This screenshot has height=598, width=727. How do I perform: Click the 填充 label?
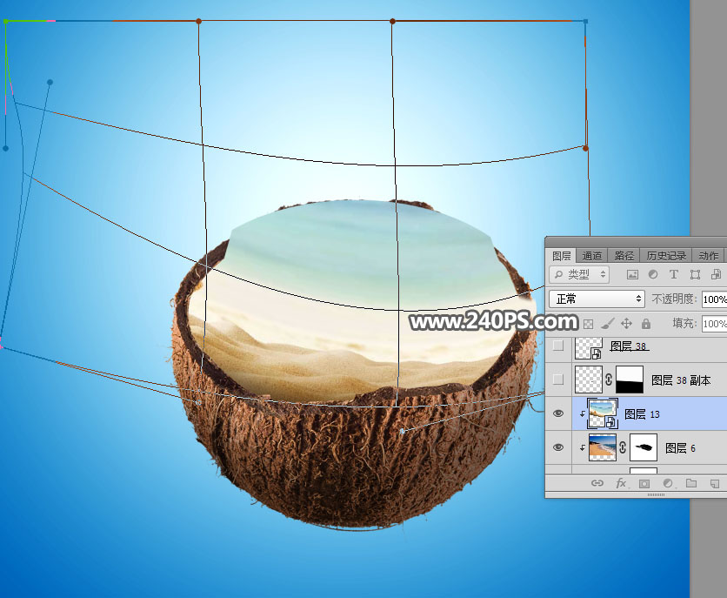pos(684,323)
